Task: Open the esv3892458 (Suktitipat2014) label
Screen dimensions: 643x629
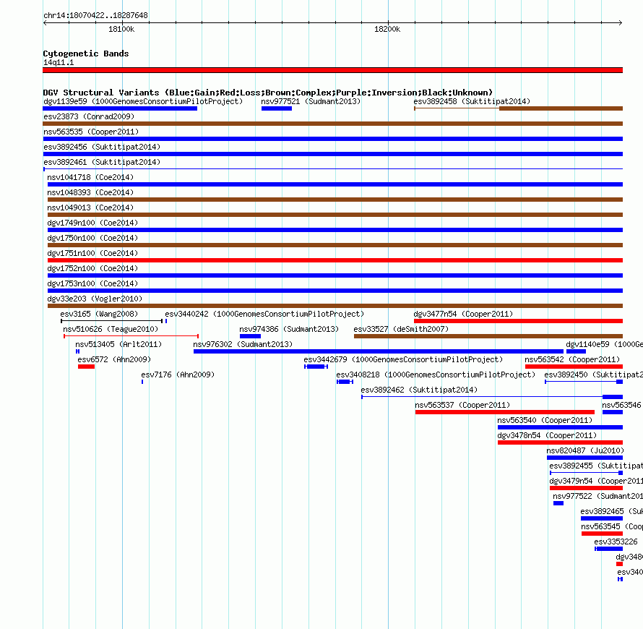Action: pos(472,101)
